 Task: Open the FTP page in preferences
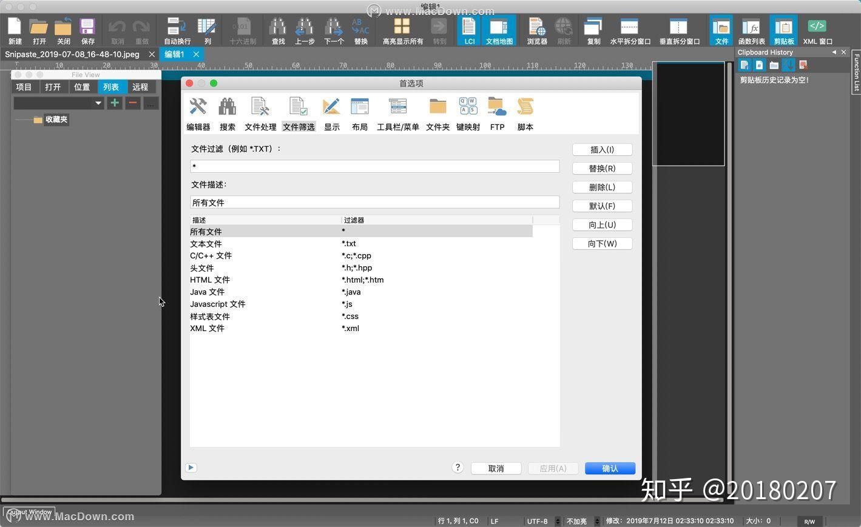(x=497, y=112)
